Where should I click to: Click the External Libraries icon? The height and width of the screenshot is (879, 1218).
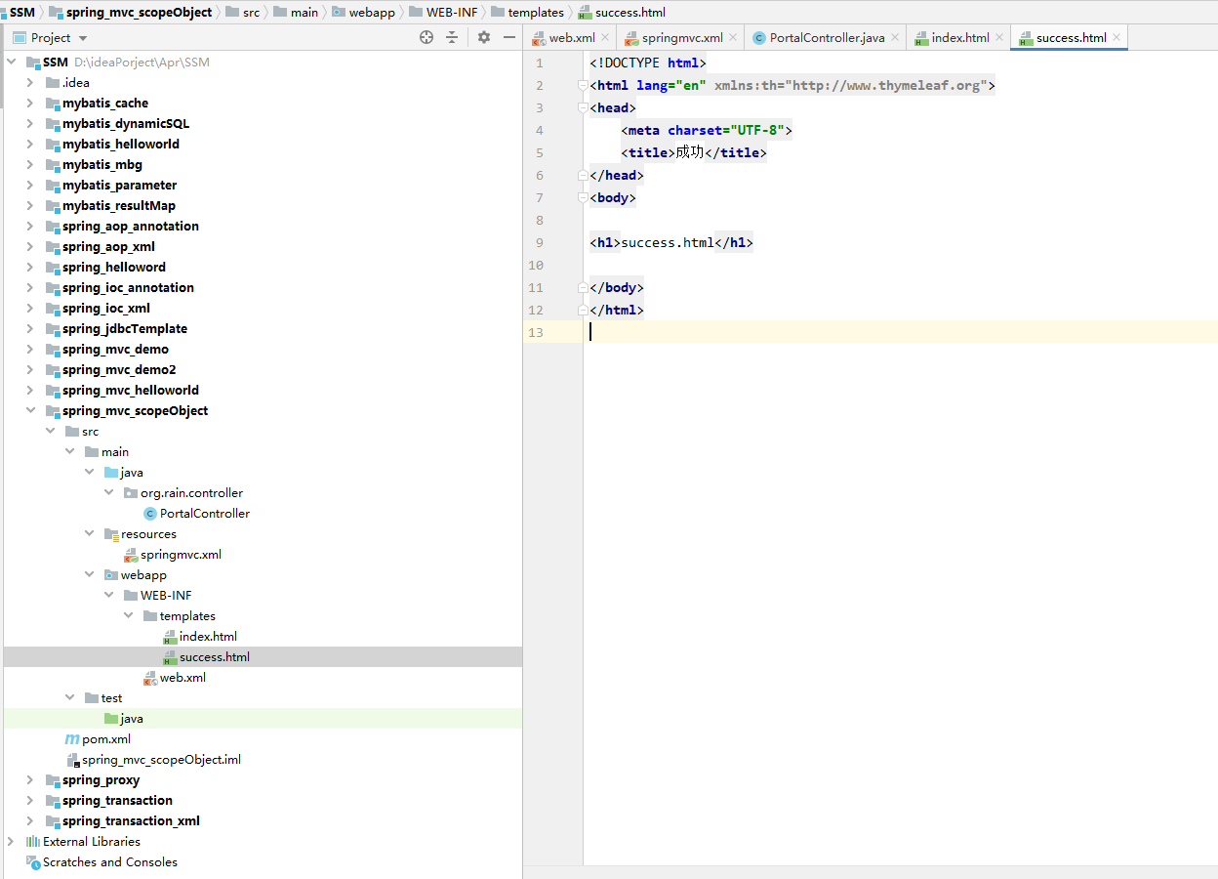pos(32,842)
